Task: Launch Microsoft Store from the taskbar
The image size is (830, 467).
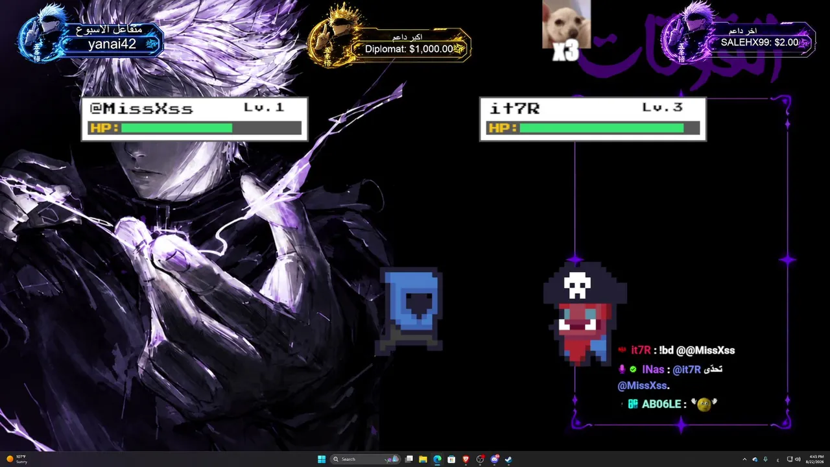Action: click(x=451, y=459)
